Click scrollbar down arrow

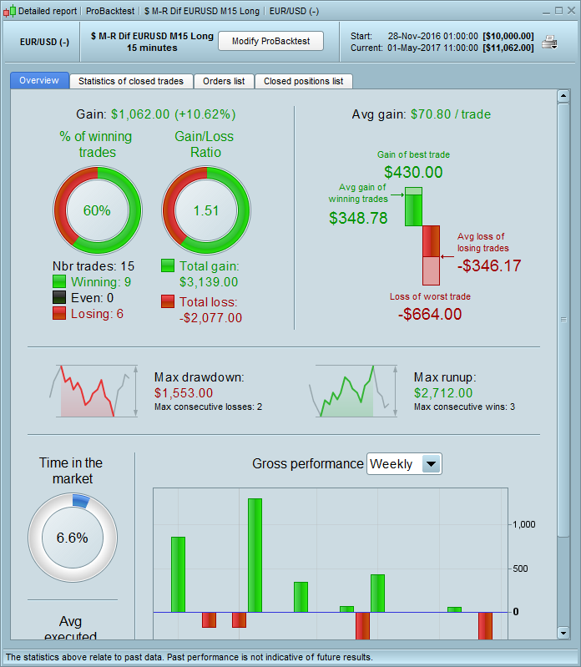[x=563, y=633]
